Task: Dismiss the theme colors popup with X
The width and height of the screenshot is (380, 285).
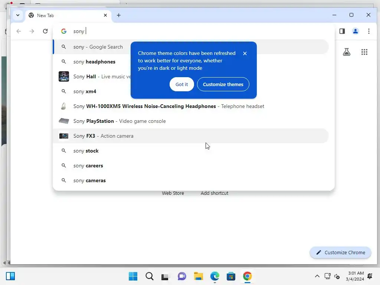Action: [x=245, y=53]
